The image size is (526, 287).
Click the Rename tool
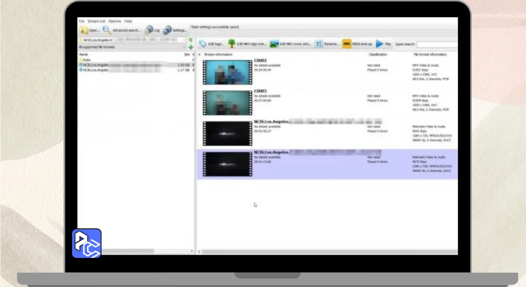(x=327, y=44)
